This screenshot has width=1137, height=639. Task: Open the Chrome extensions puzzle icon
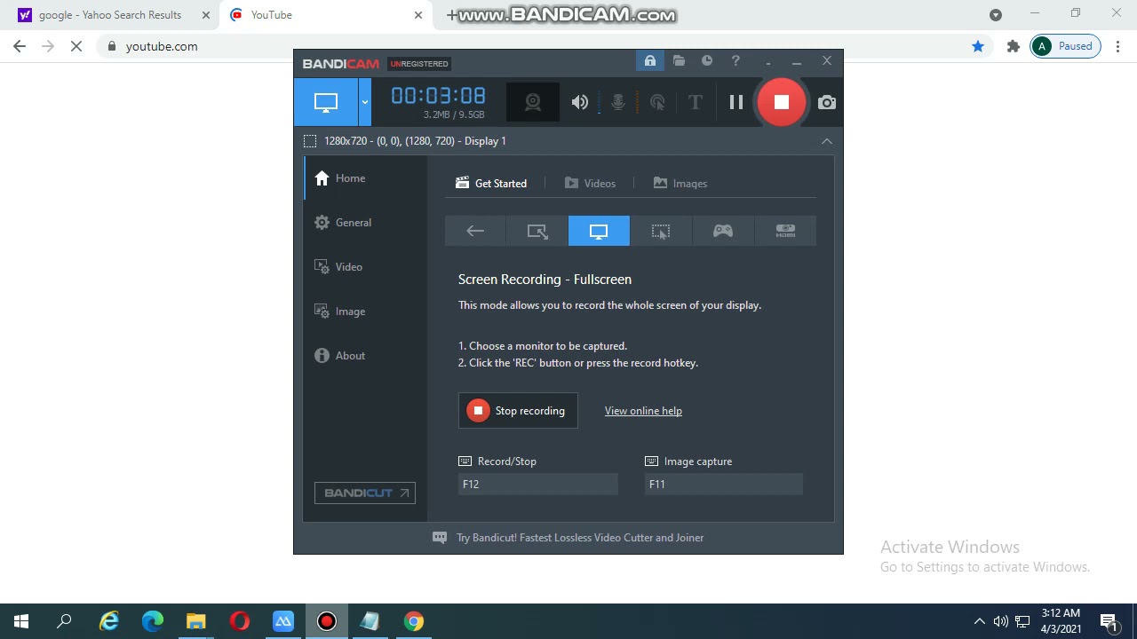(x=1013, y=46)
